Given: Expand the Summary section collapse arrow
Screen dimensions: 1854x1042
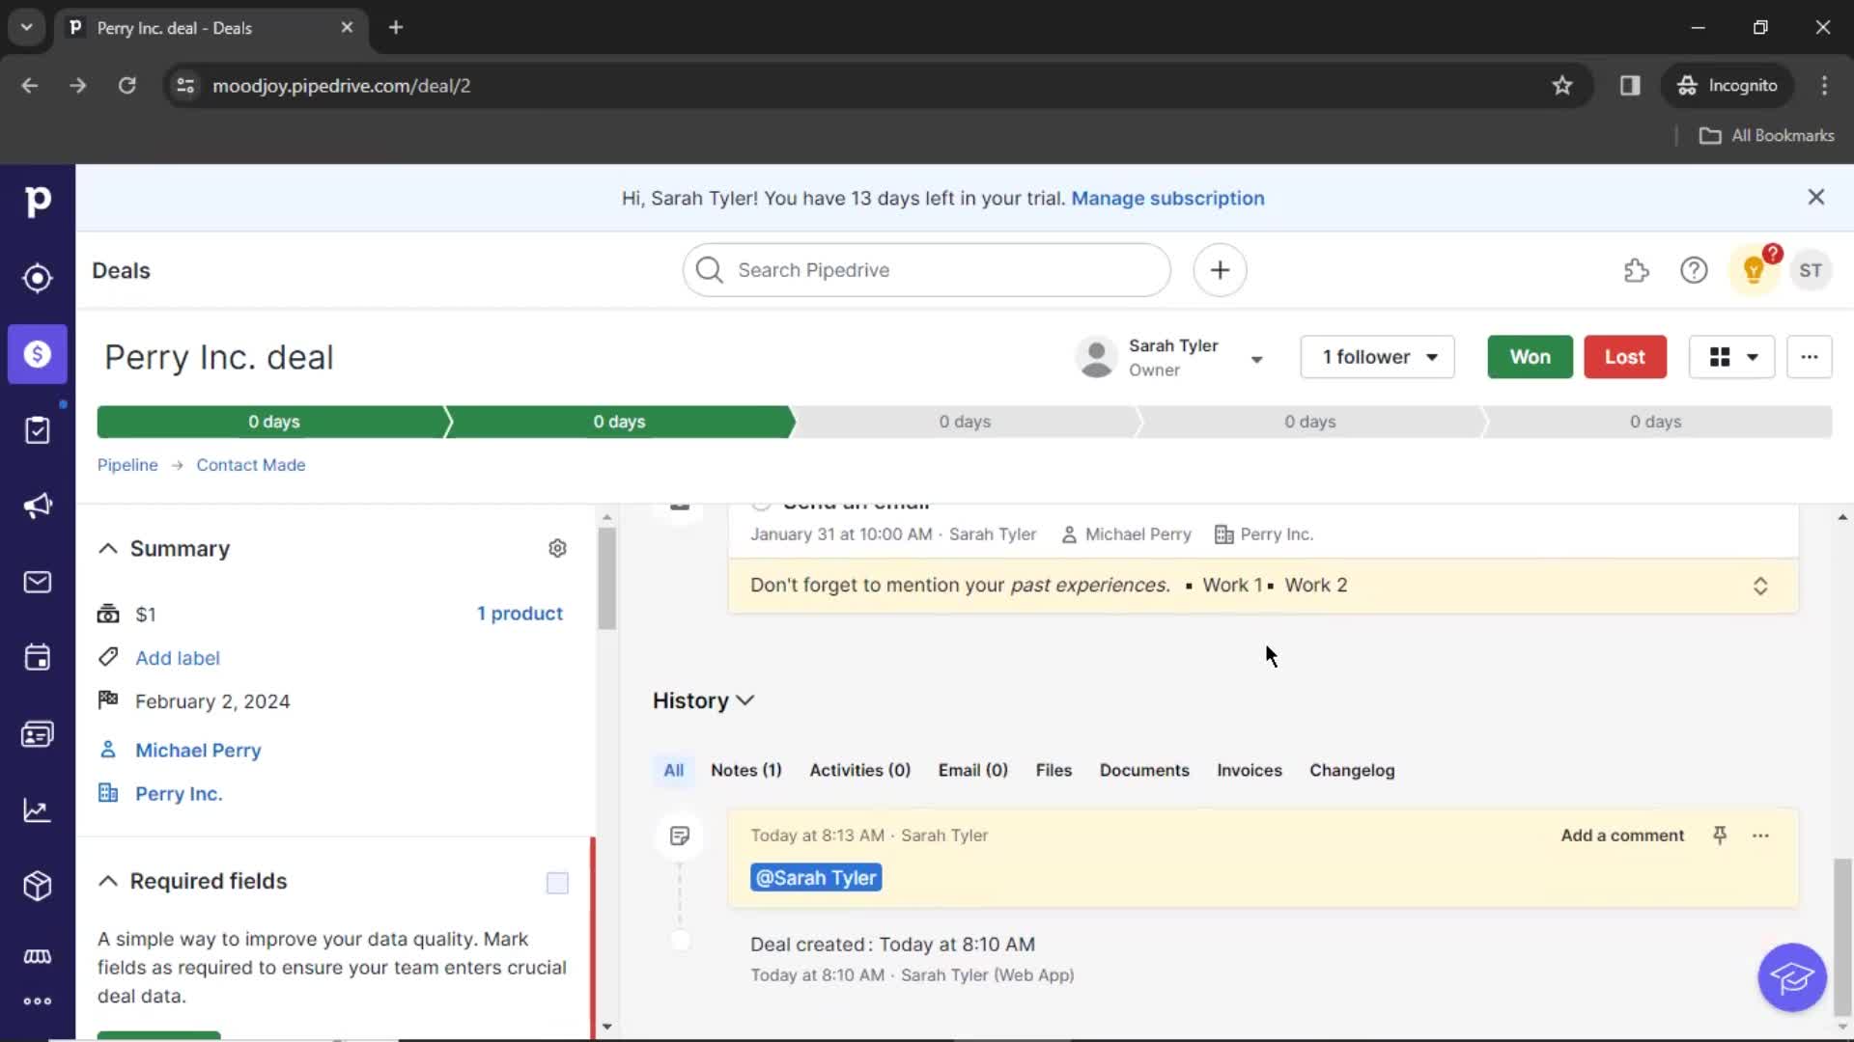Looking at the screenshot, I should pyautogui.click(x=107, y=548).
